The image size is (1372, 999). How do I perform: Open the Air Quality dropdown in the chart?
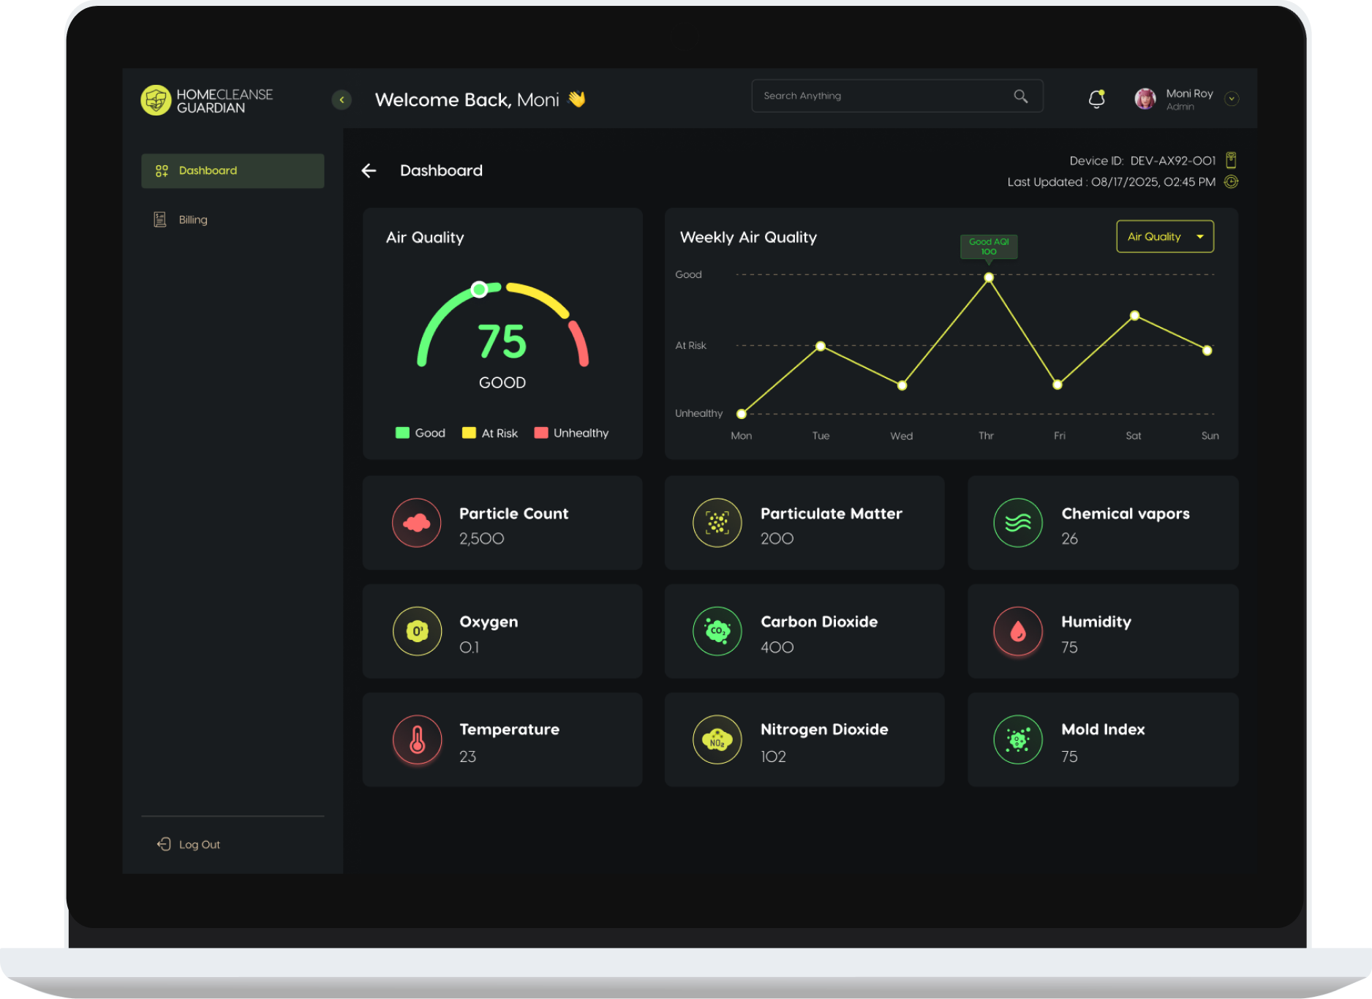pos(1164,237)
